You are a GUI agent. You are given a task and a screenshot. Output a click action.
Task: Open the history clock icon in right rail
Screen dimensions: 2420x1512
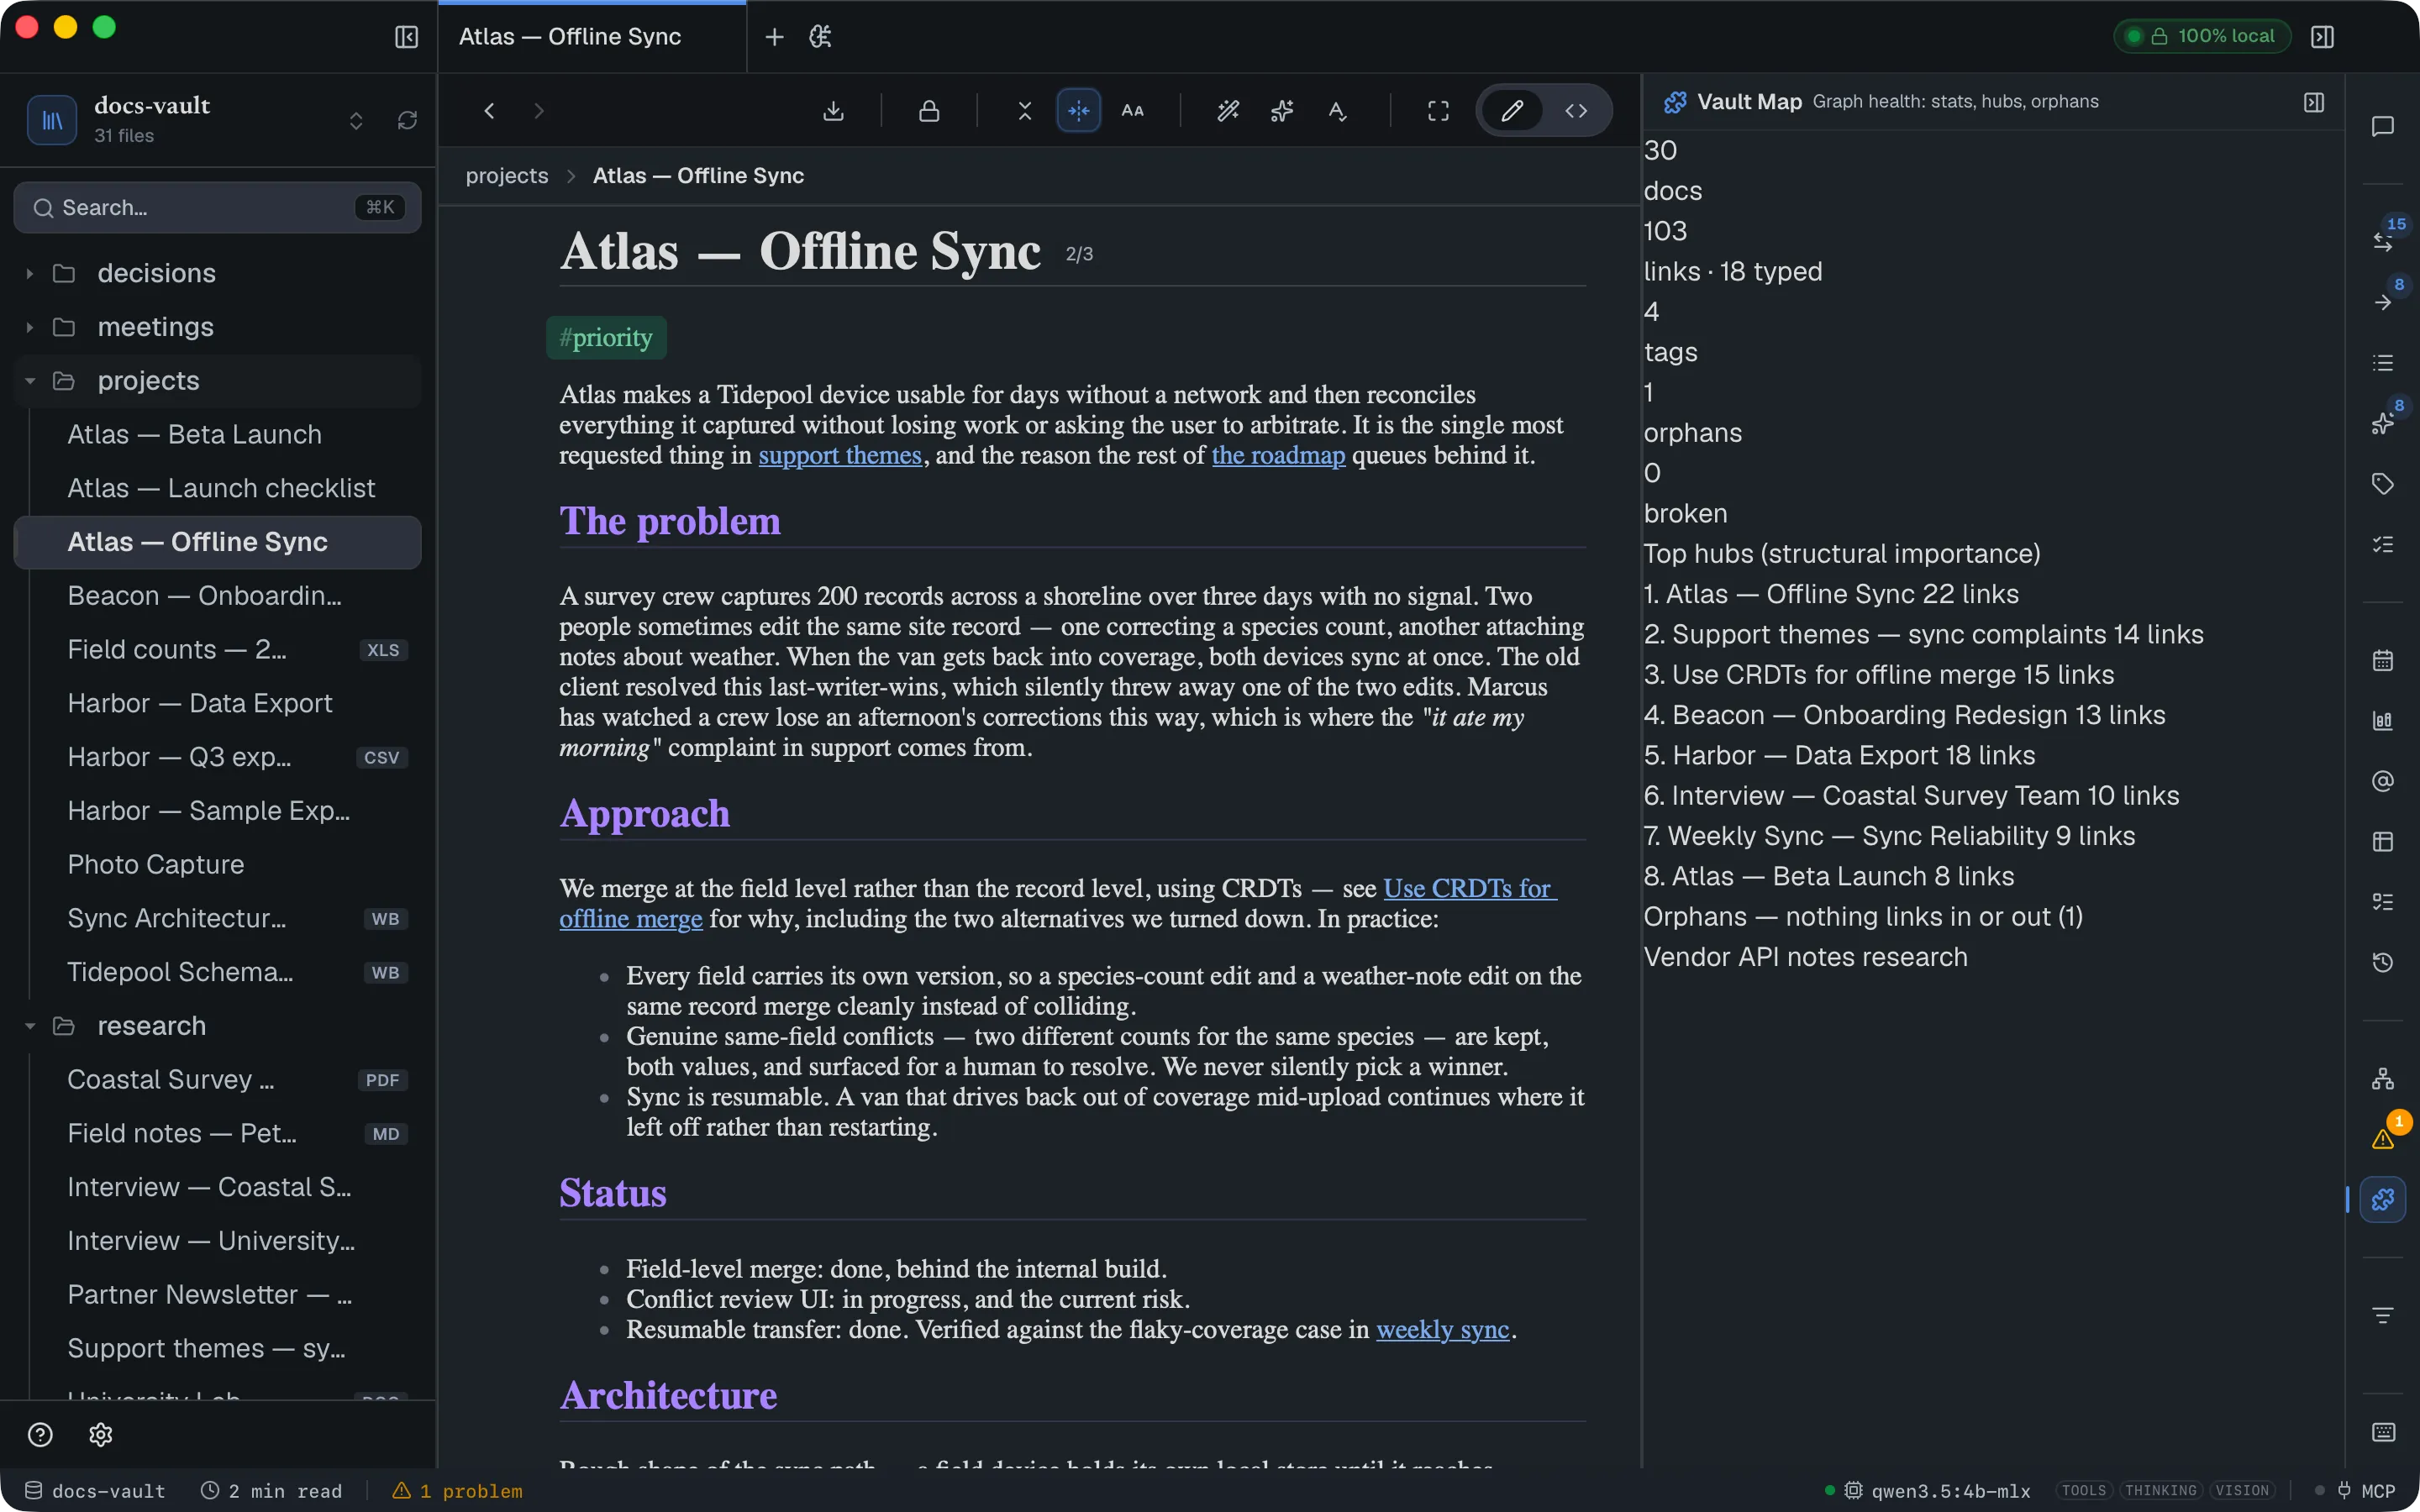[2383, 962]
